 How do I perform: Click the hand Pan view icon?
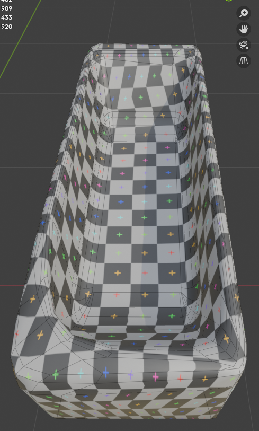pyautogui.click(x=244, y=29)
